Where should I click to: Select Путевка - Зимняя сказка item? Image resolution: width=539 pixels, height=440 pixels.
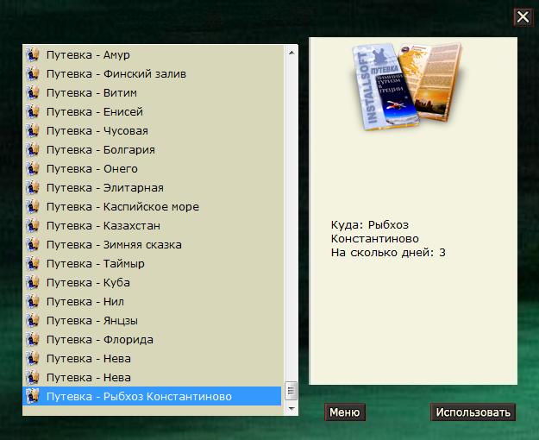152,245
